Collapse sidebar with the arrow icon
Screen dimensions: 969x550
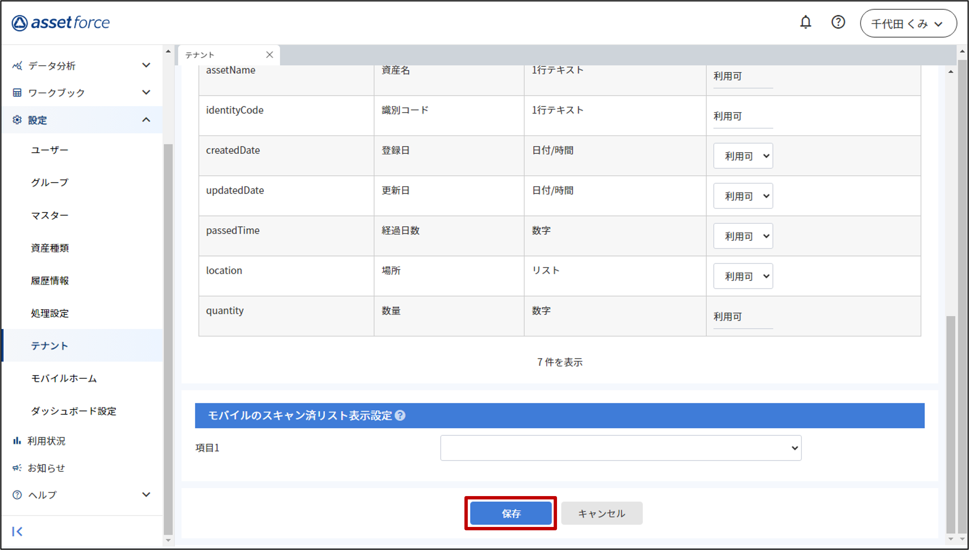[x=17, y=531]
